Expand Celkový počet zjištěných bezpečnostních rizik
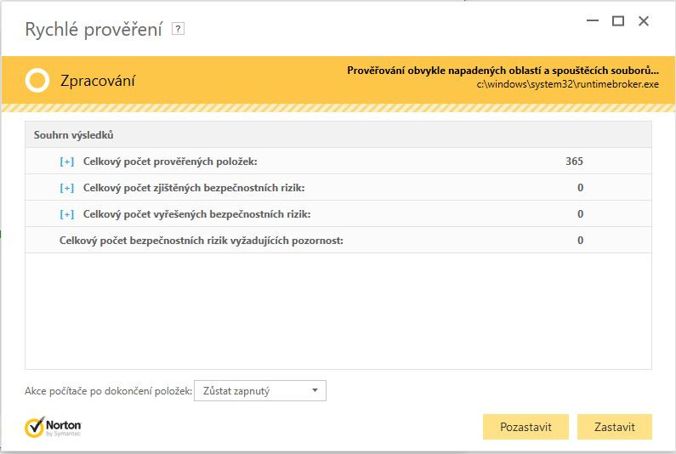 (x=67, y=188)
